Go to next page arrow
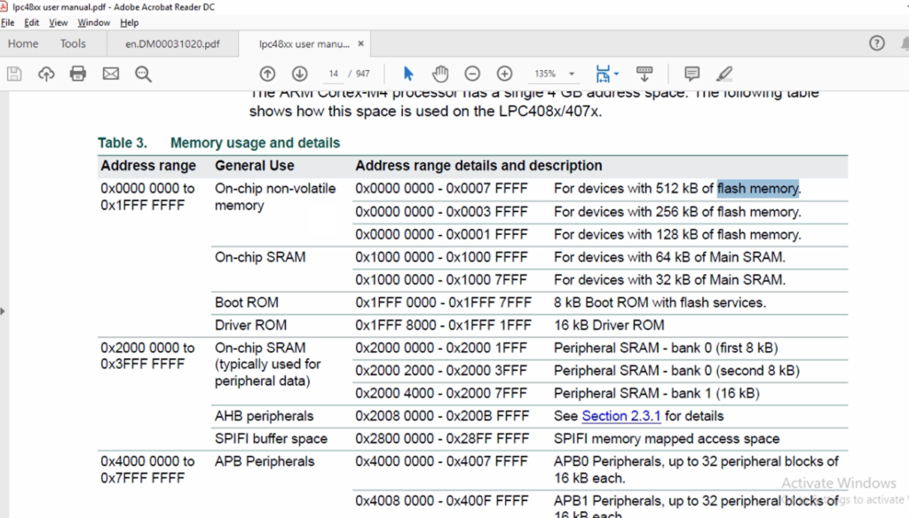This screenshot has width=909, height=518. [x=300, y=74]
